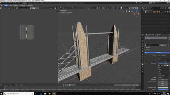Toggle viewport overlays on or off
The image size is (170, 95).
point(121,8)
